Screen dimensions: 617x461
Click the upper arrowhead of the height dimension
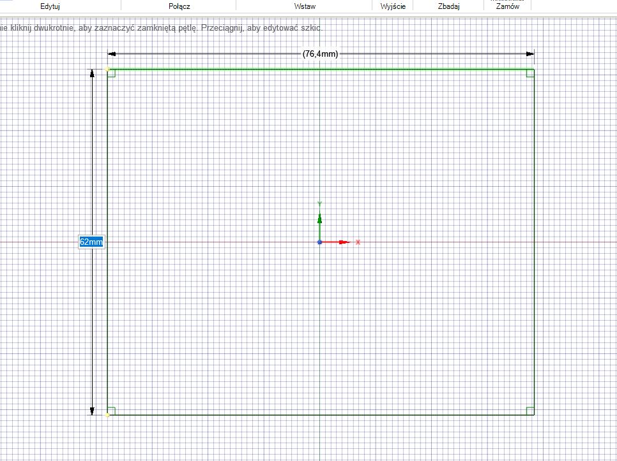pos(92,73)
